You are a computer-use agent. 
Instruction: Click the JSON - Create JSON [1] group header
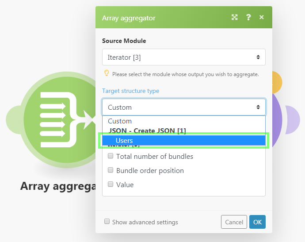[147, 131]
